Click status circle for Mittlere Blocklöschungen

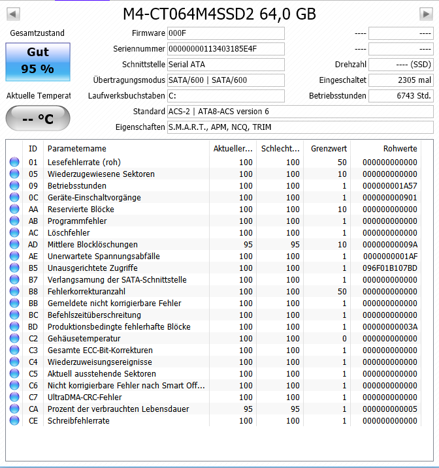tap(14, 245)
